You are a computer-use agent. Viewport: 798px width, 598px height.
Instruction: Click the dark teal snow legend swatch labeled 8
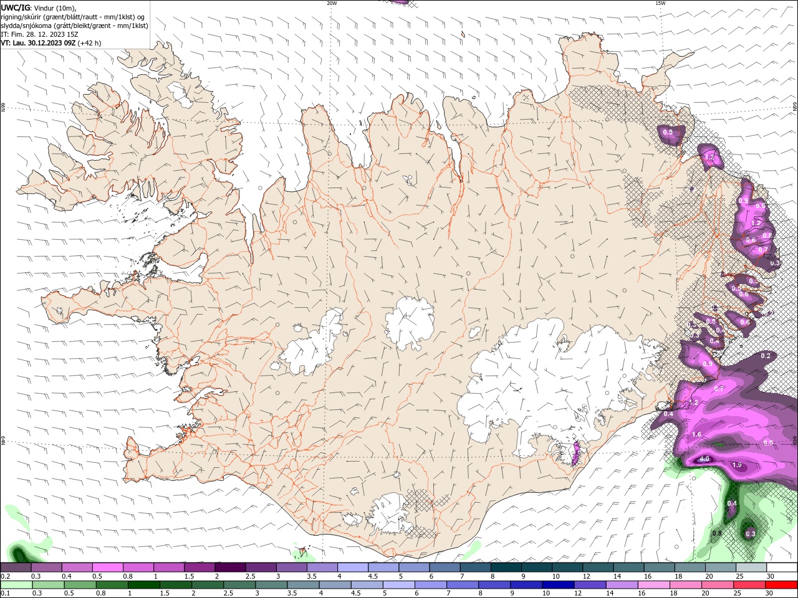point(506,567)
